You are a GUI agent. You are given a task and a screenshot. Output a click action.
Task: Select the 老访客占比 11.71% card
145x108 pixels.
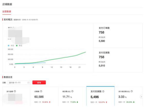(72, 96)
